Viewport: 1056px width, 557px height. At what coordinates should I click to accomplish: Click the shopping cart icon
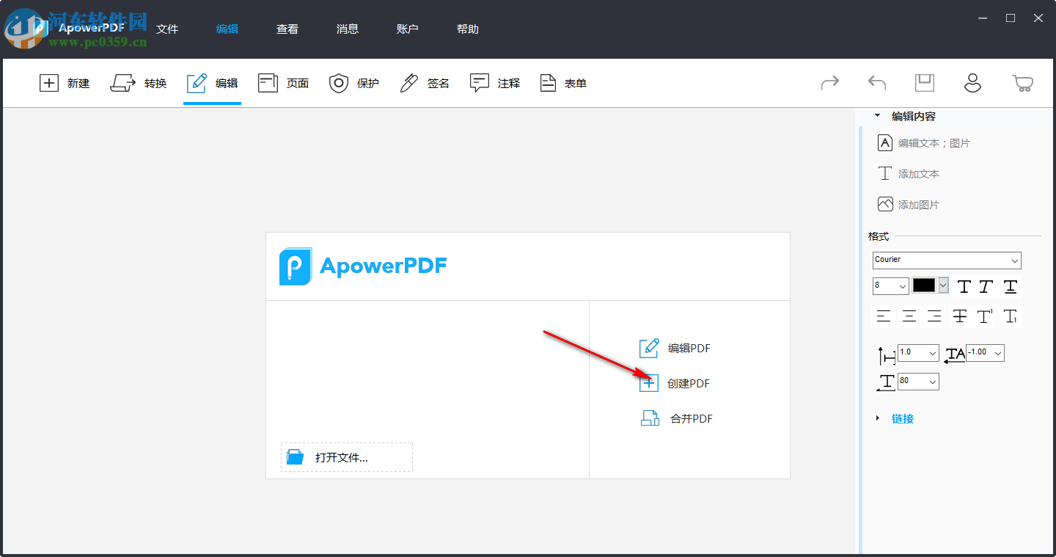tap(1024, 83)
